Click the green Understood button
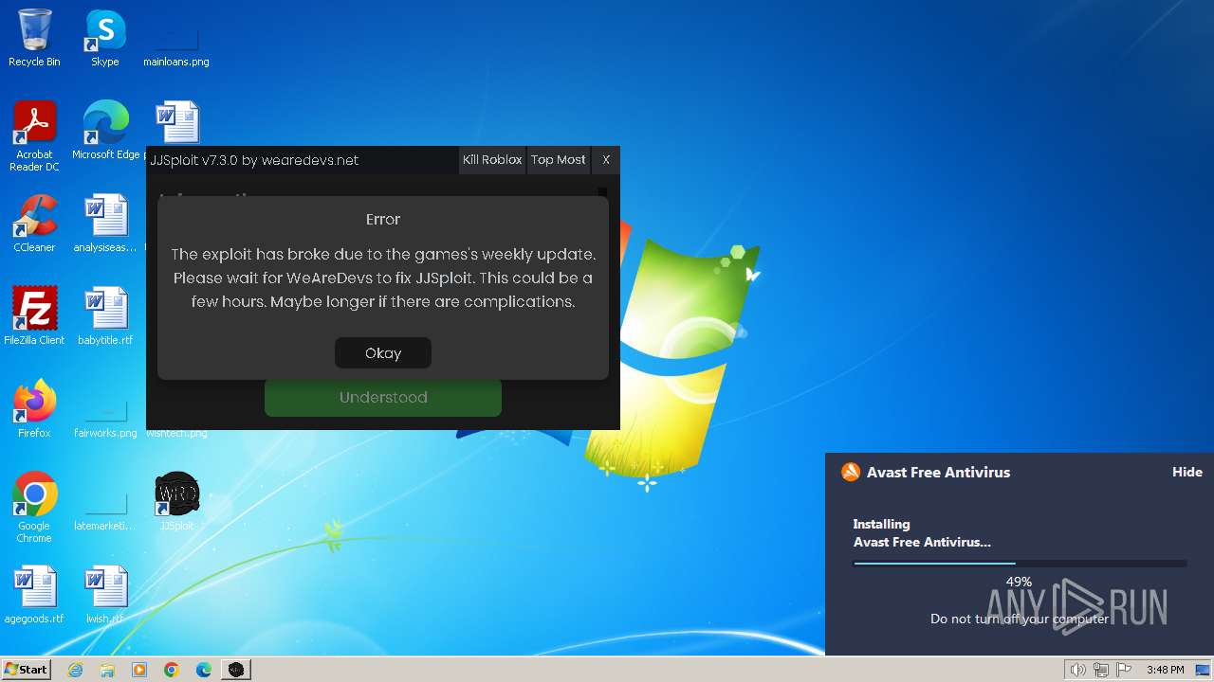 (x=383, y=397)
